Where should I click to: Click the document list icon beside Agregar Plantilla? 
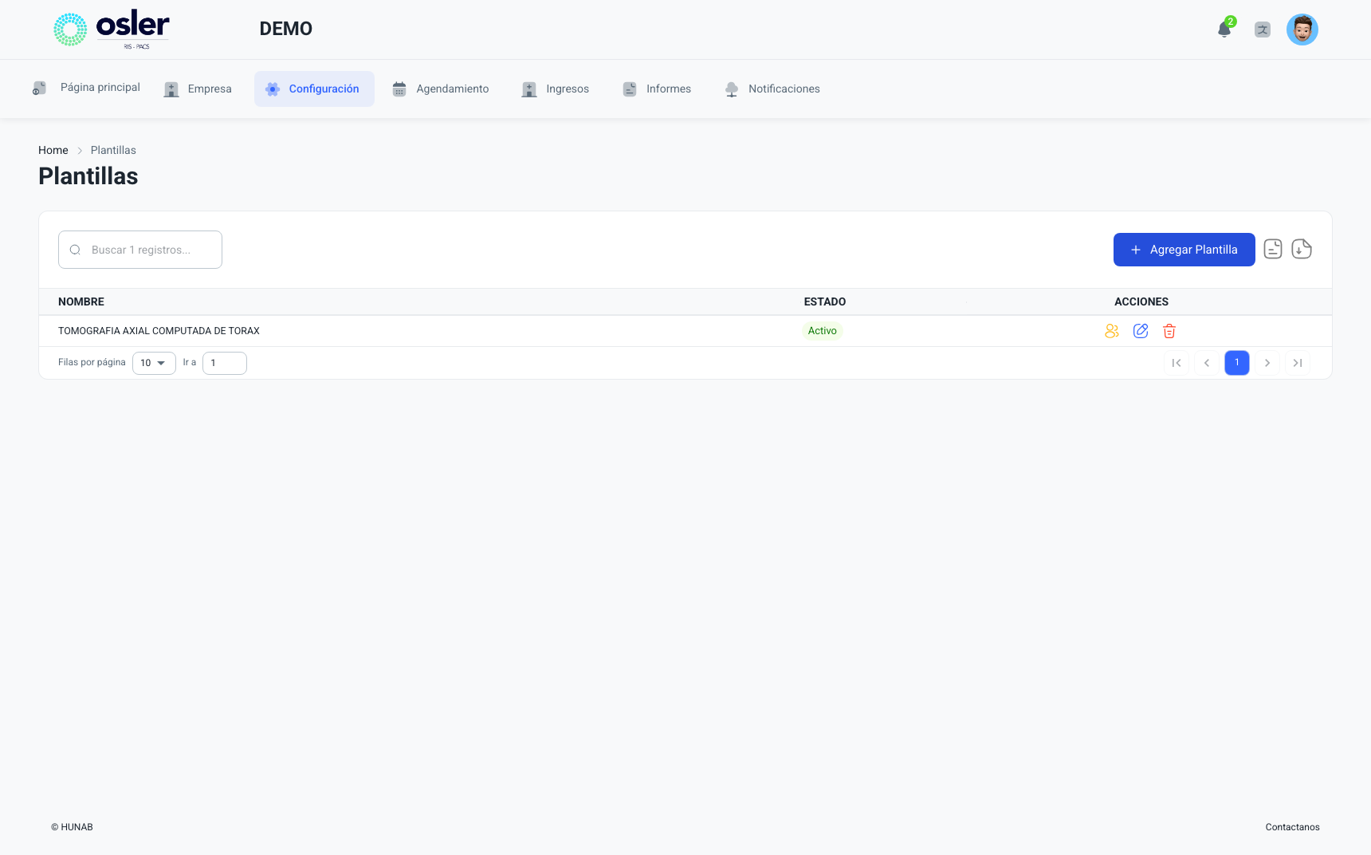tap(1273, 249)
